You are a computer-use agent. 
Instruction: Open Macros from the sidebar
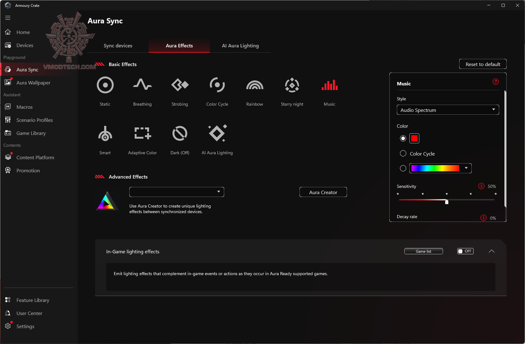pyautogui.click(x=39, y=107)
